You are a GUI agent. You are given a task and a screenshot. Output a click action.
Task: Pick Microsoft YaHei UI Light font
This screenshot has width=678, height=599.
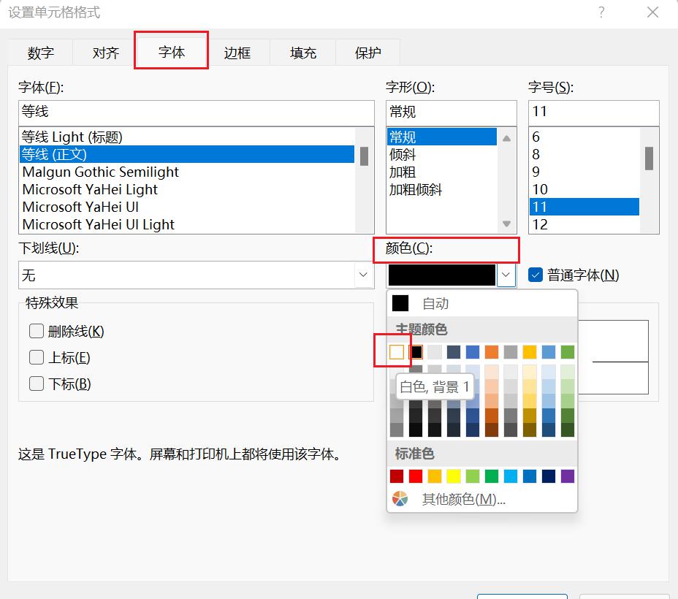click(187, 224)
